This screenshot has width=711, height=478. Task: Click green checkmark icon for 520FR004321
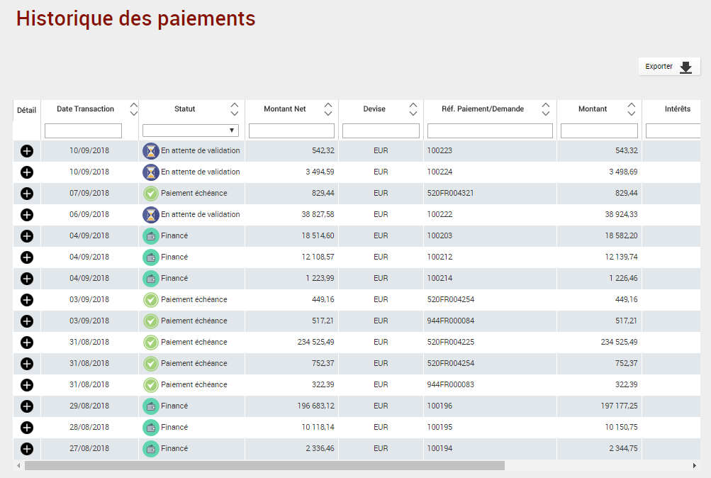point(151,194)
